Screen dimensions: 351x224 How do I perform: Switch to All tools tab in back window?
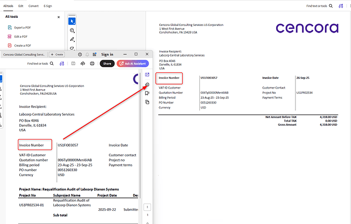8,6
